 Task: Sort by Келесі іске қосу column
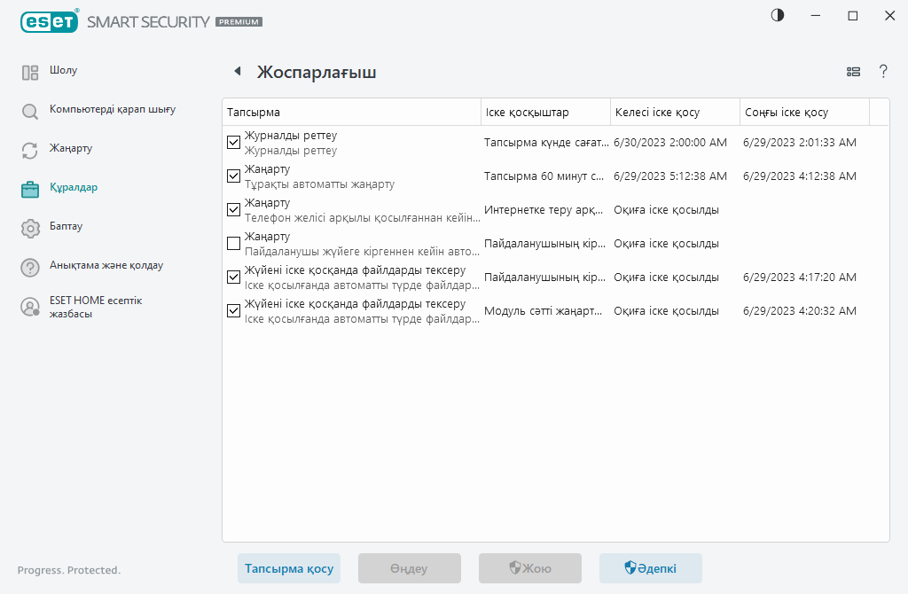tap(674, 113)
